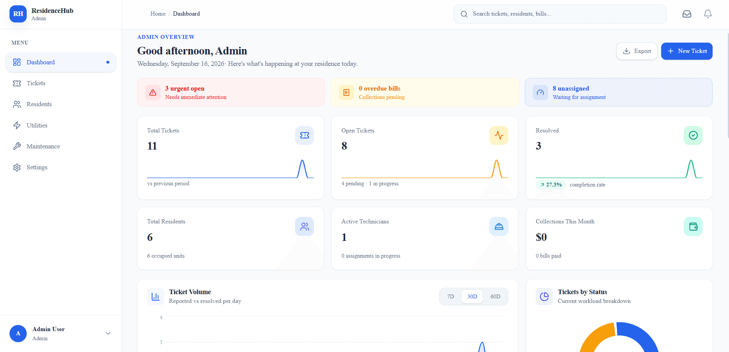This screenshot has height=352, width=729.
Task: Click the Ticket Volume card title
Action: 190,292
